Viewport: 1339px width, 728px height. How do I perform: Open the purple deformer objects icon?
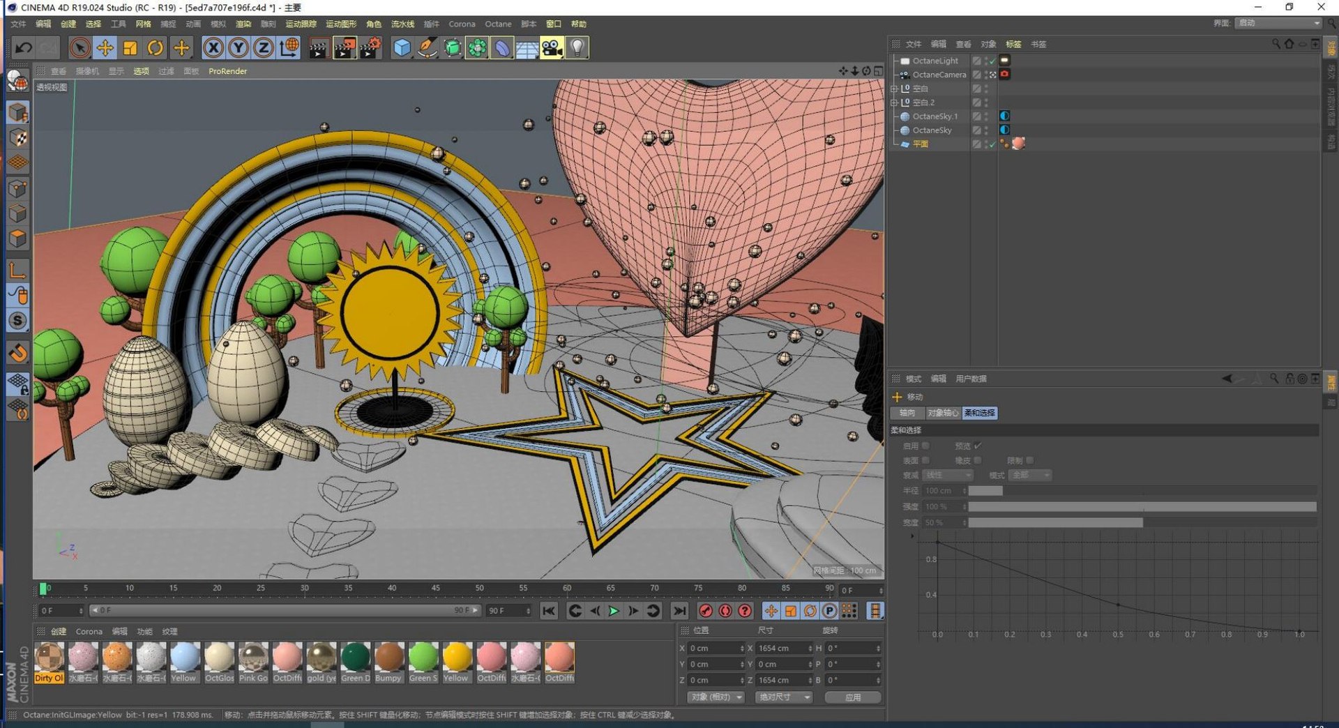pos(502,48)
